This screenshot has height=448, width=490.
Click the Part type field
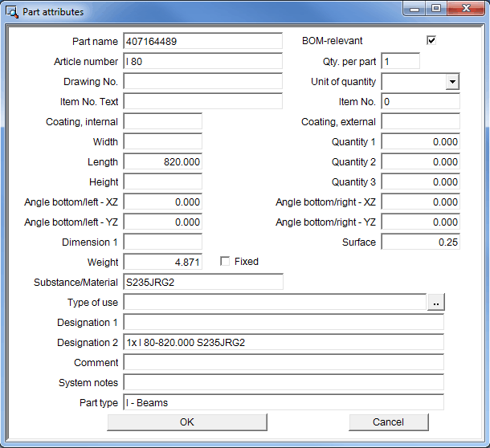pyautogui.click(x=283, y=402)
